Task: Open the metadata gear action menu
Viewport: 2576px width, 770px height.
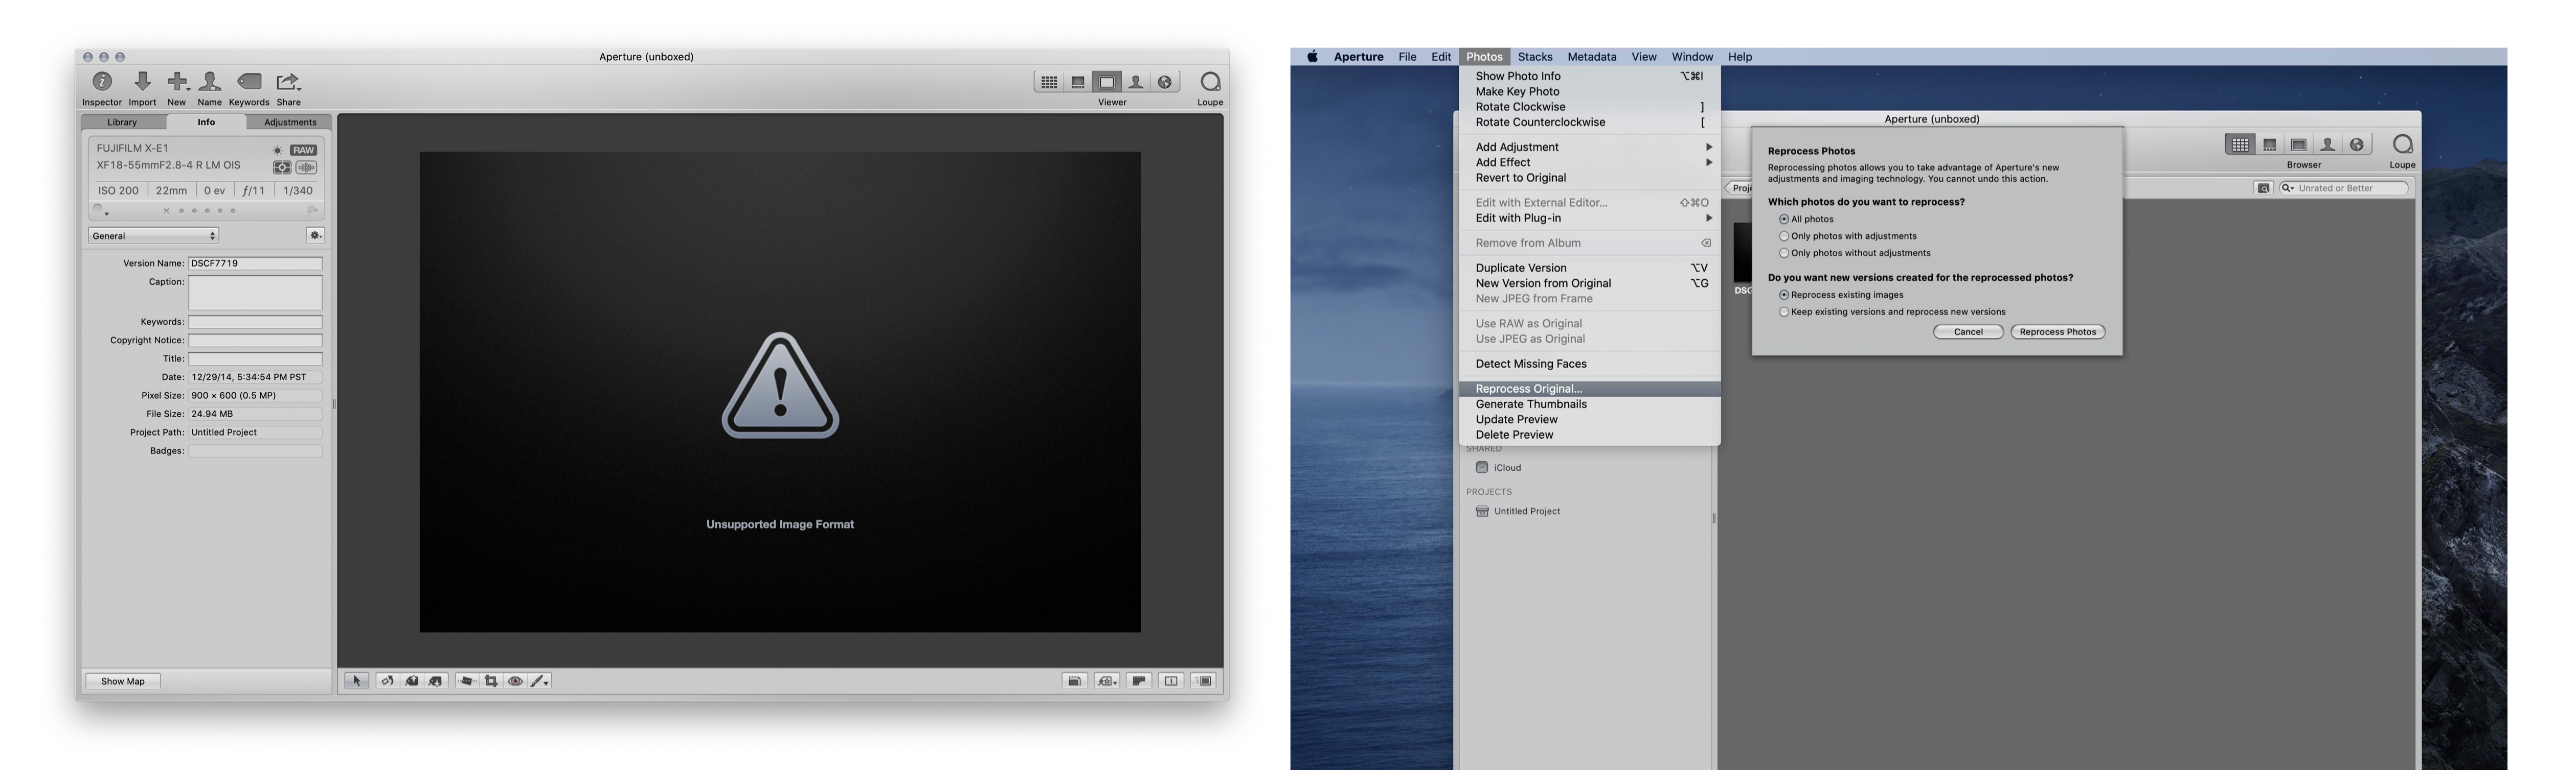Action: [315, 236]
